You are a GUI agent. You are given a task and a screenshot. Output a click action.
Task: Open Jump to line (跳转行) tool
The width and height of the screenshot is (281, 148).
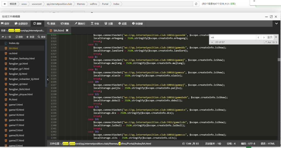(x=80, y=24)
